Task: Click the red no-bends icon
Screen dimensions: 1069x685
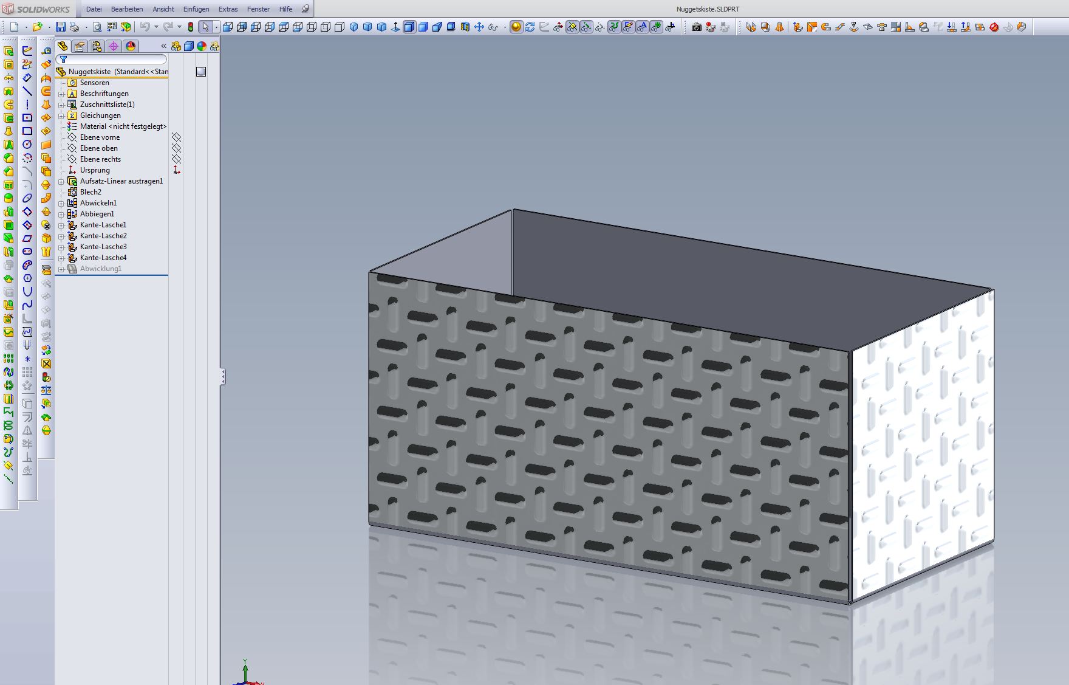Action: pyautogui.click(x=994, y=27)
